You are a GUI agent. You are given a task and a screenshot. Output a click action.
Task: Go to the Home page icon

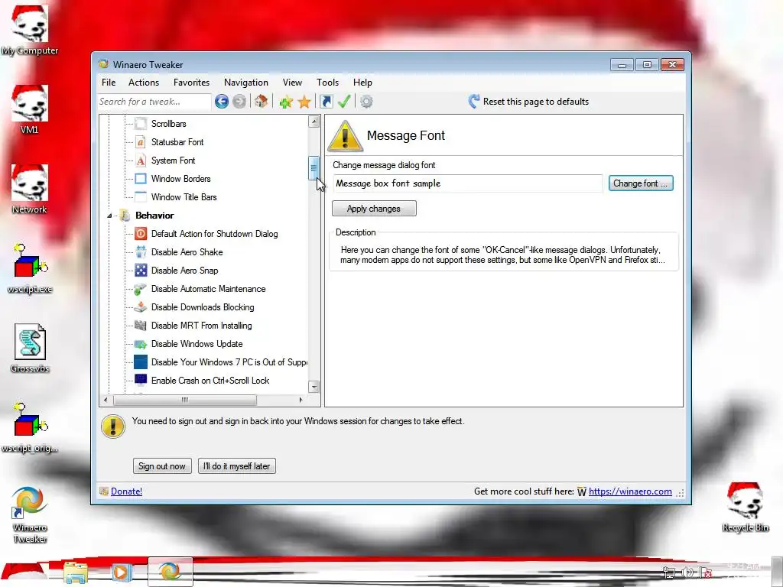point(261,102)
